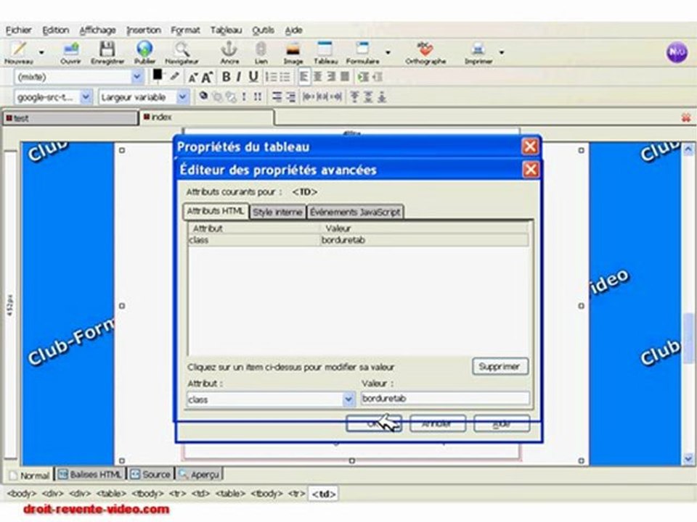Click the highlighter pen icon
697x522 pixels.
(x=175, y=76)
